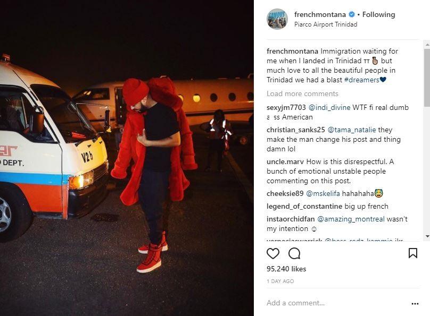Open the three-dot more options menu

[415, 303]
